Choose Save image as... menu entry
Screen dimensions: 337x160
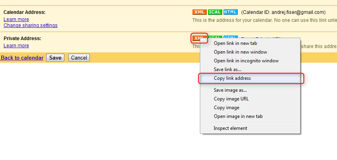coord(230,90)
